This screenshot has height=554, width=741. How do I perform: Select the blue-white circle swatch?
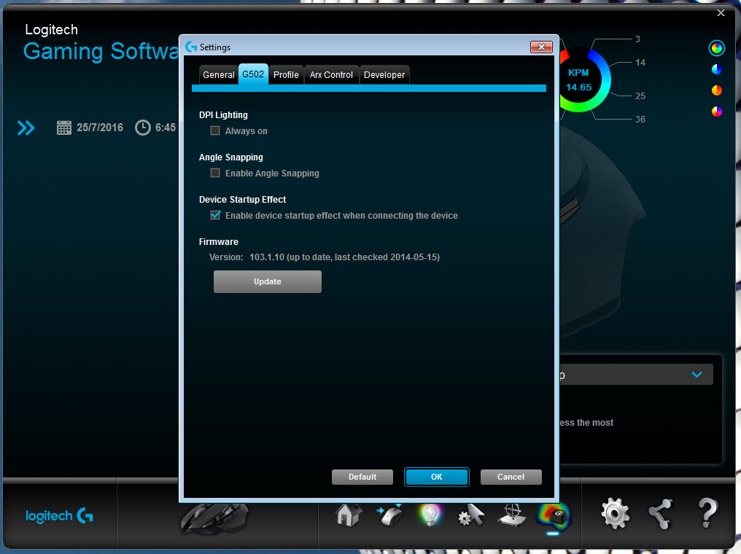(717, 69)
